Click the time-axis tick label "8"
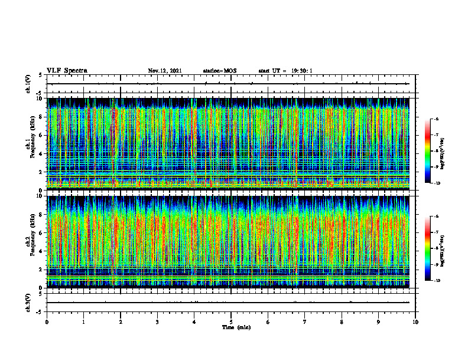The image size is (468, 361). pos(342,322)
